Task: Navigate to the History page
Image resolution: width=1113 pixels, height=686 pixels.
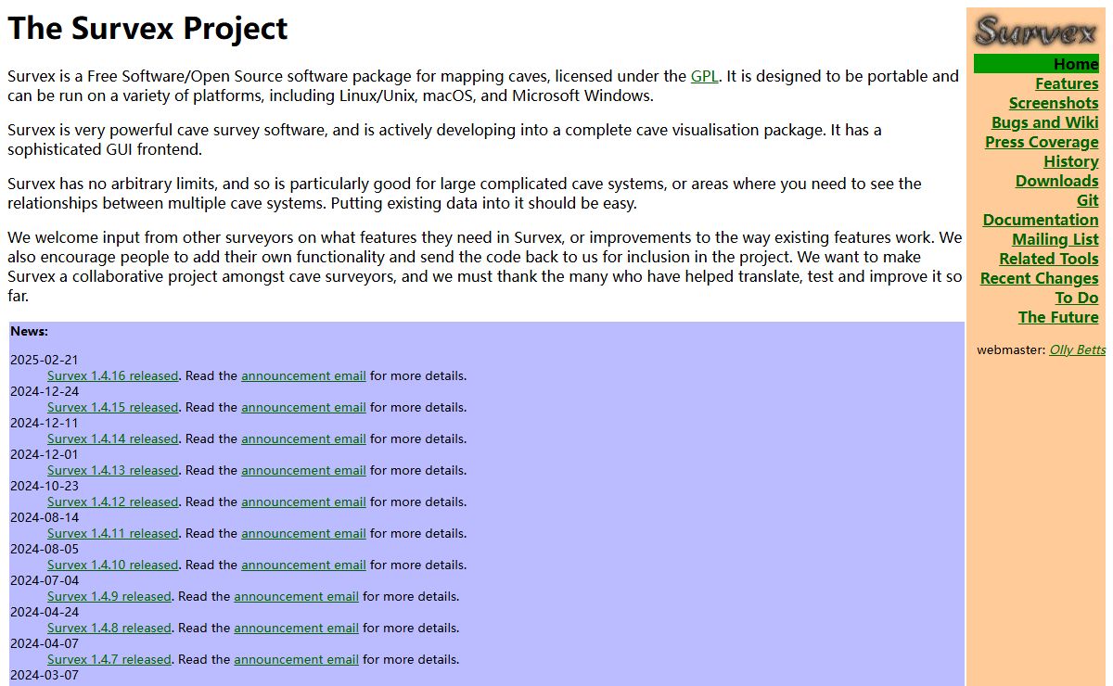Action: tap(1070, 161)
